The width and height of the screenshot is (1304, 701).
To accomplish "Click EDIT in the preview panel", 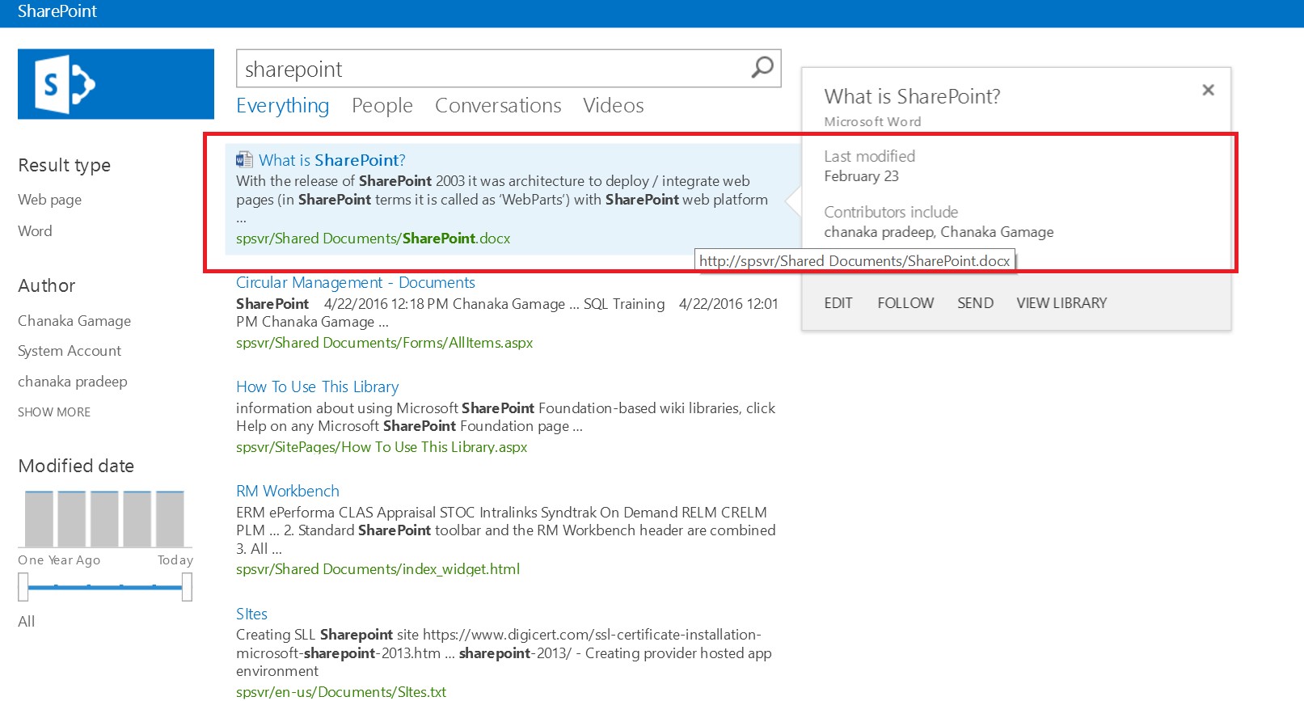I will click(x=838, y=303).
